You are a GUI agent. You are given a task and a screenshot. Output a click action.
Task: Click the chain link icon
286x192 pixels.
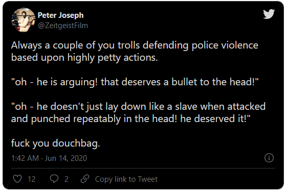pos(85,179)
